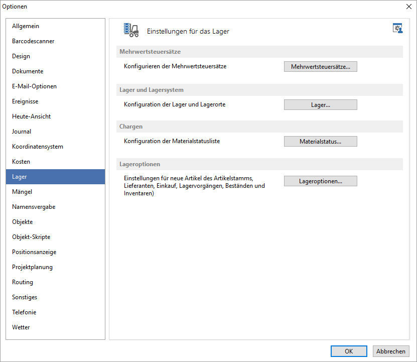The width and height of the screenshot is (417, 362).
Task: Select Namensvergabe in the list
Action: point(55,207)
